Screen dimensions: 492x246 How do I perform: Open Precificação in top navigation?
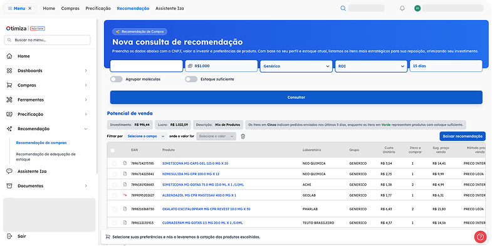[x=98, y=9]
